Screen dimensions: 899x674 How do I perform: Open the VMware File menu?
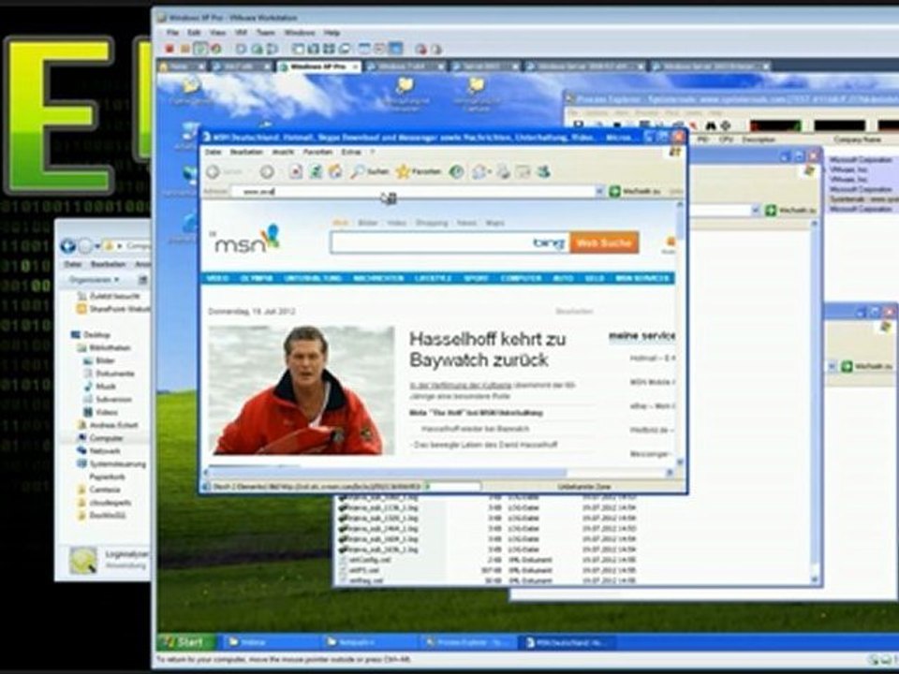click(172, 33)
